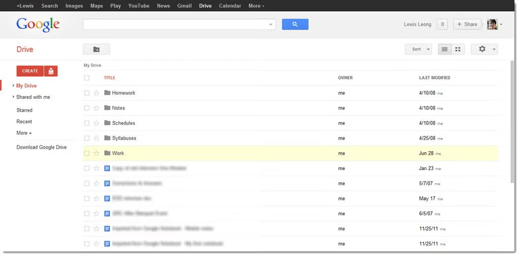Check the Homework row checkbox
This screenshot has width=519, height=256.
(86, 93)
